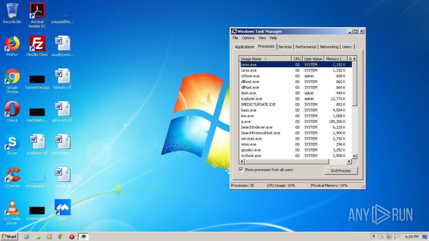The height and width of the screenshot is (241, 429).
Task: Open FileZilla Client shortcut
Action: 37,46
